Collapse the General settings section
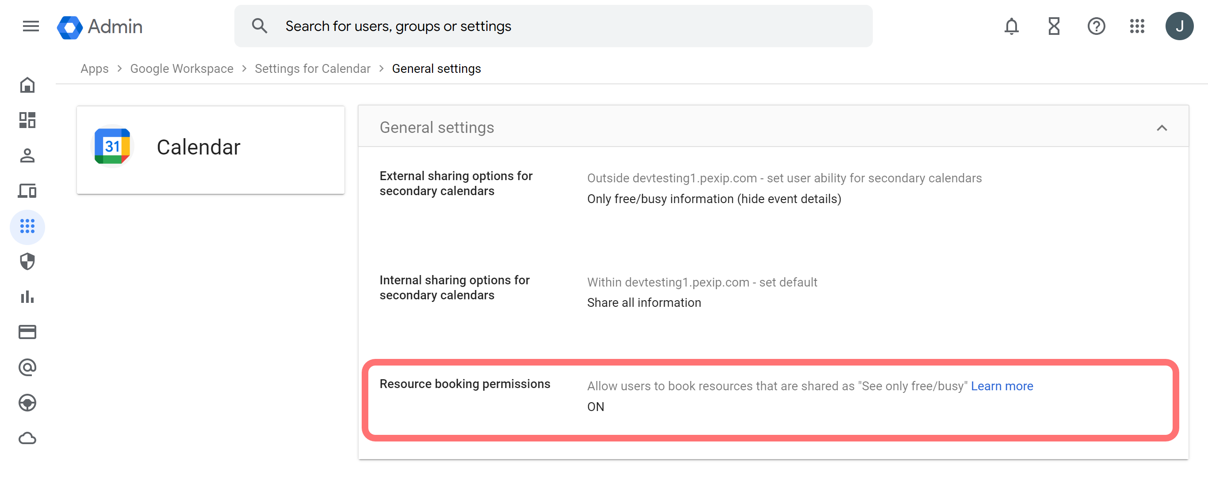1208x479 pixels. (1161, 128)
